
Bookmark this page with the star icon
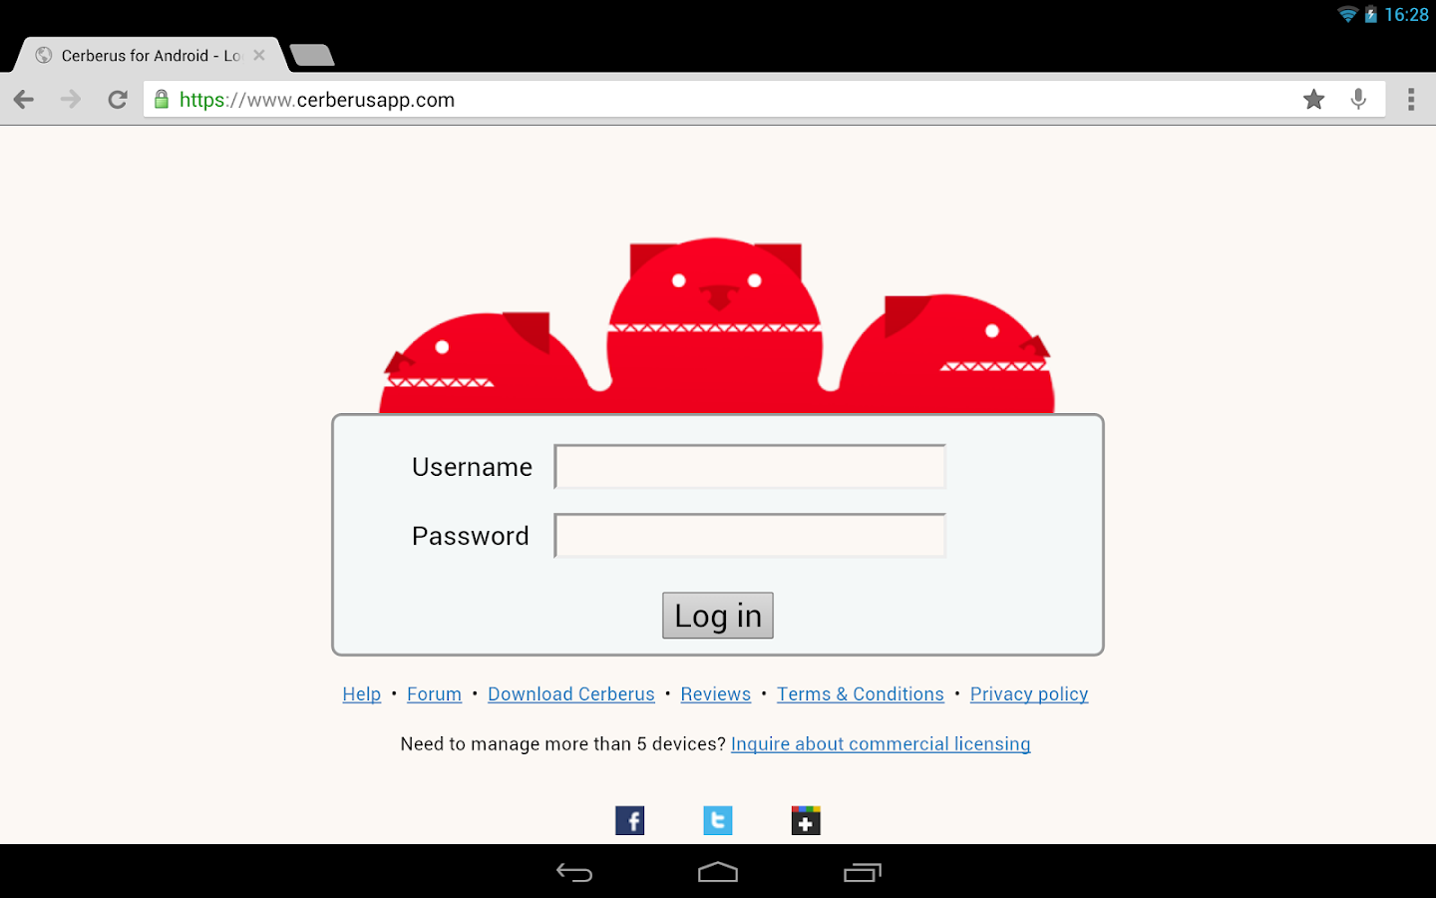pyautogui.click(x=1313, y=99)
